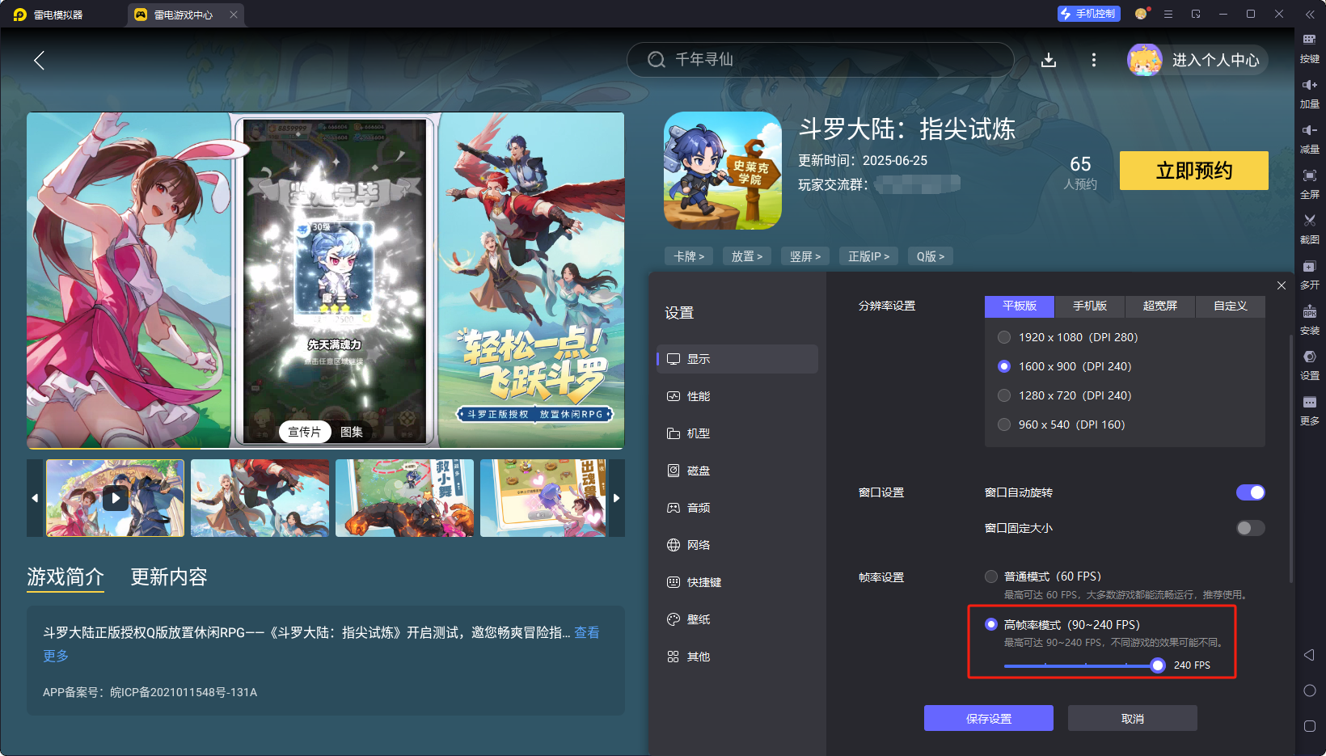Screen dimensions: 1326x756
Task: Show previous thumbnails with left arrow
Action: coord(35,498)
